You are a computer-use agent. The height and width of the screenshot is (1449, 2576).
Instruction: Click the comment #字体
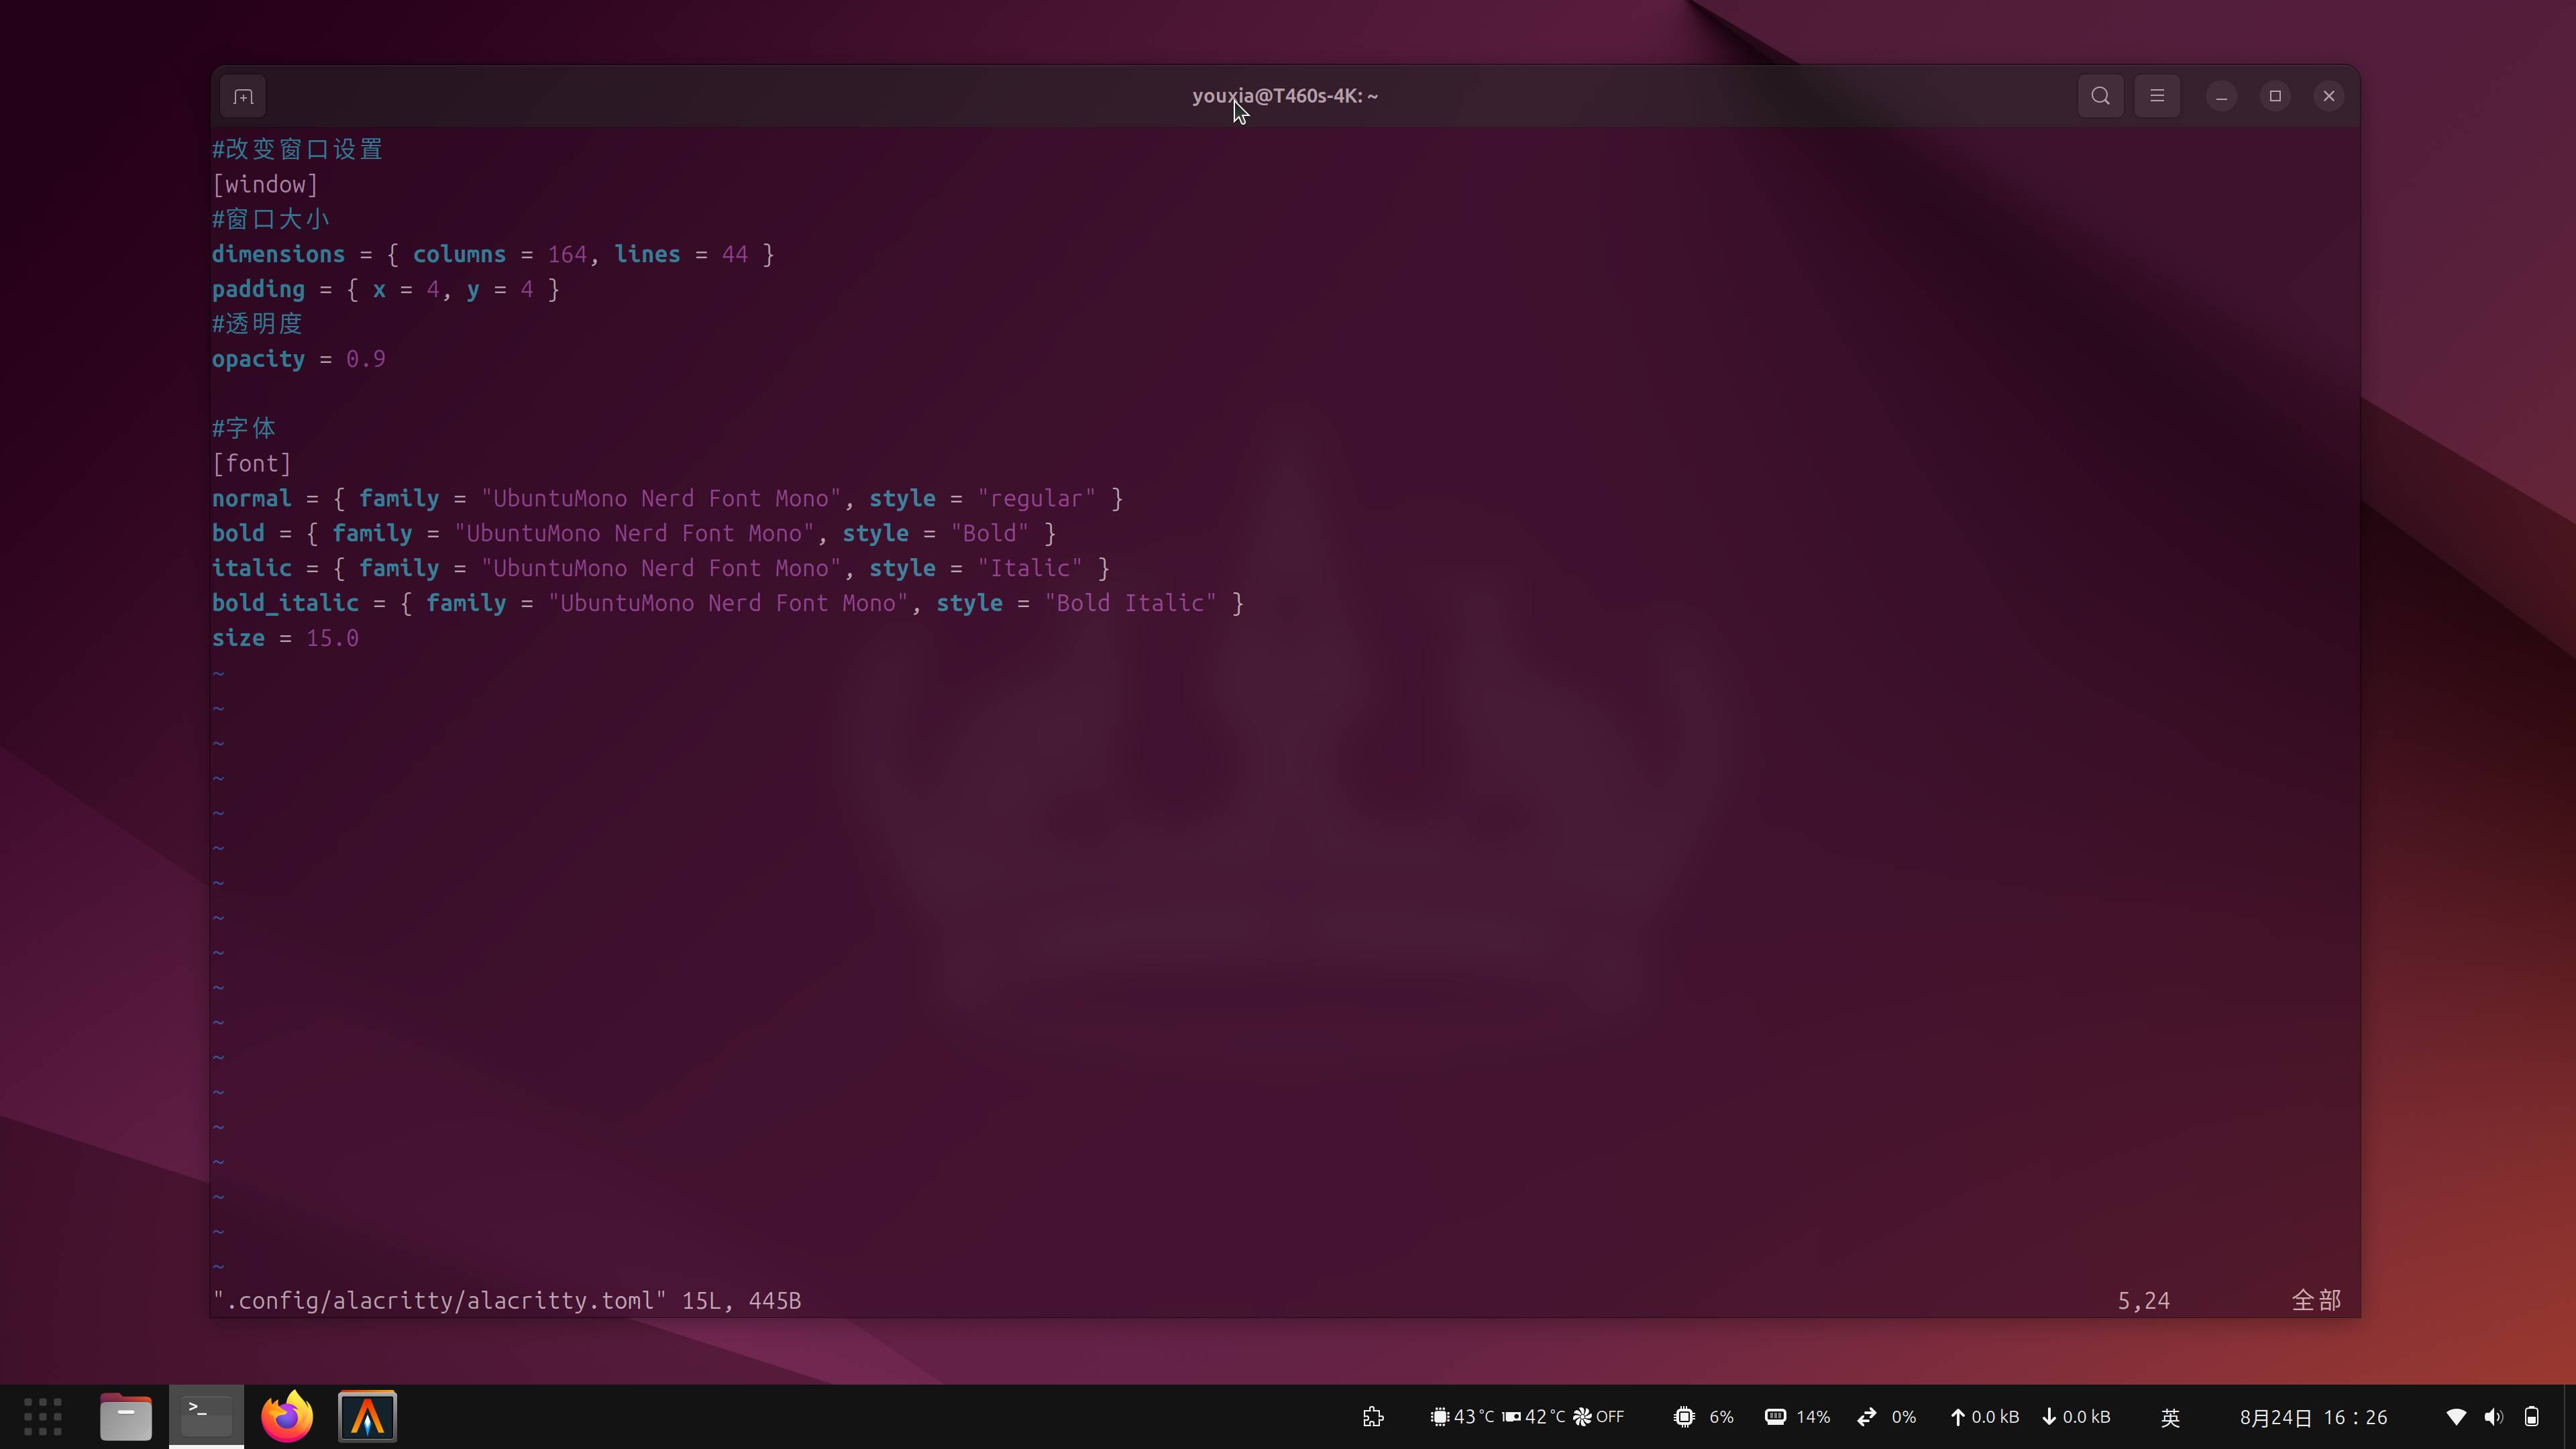point(244,429)
